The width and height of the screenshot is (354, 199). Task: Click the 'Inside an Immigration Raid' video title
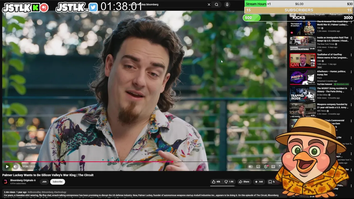point(333,39)
